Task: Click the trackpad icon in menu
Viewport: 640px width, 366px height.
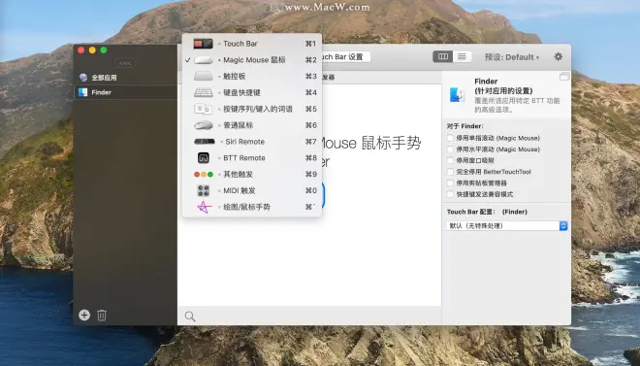Action: pos(204,76)
